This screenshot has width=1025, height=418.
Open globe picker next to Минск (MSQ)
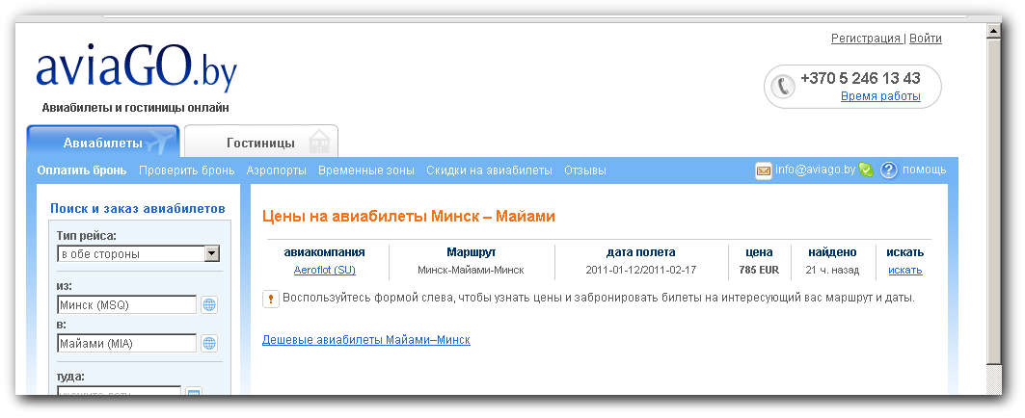coord(209,305)
